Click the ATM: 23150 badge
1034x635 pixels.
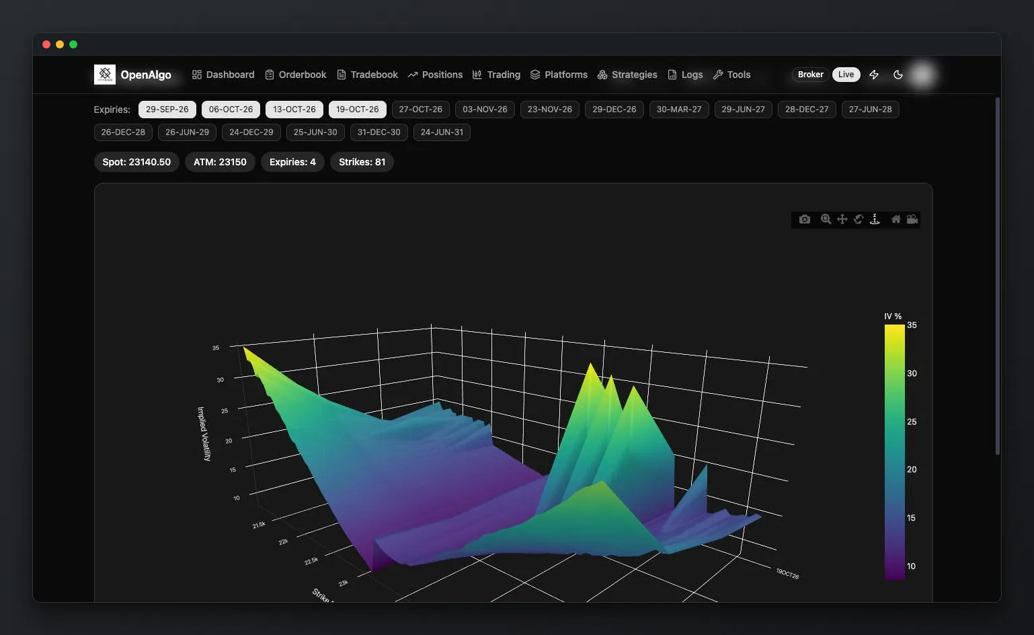click(x=220, y=162)
